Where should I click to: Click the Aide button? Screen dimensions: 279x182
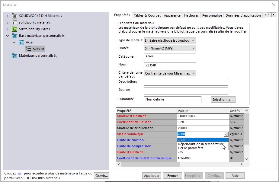click(235, 176)
